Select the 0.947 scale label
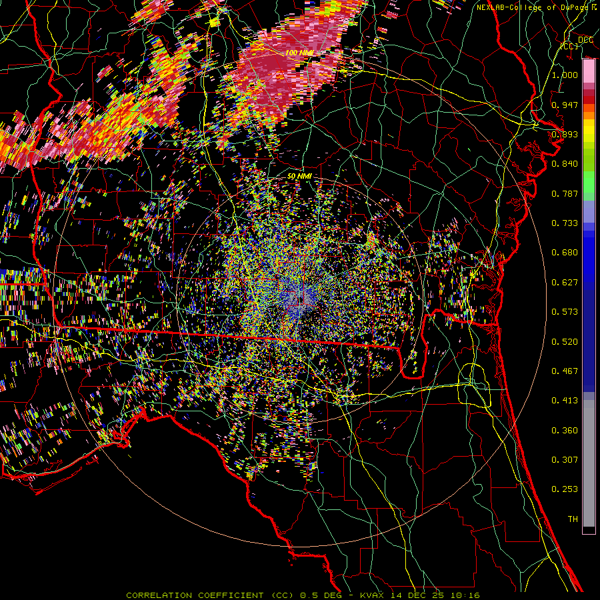This screenshot has height=600, width=600. tap(565, 105)
